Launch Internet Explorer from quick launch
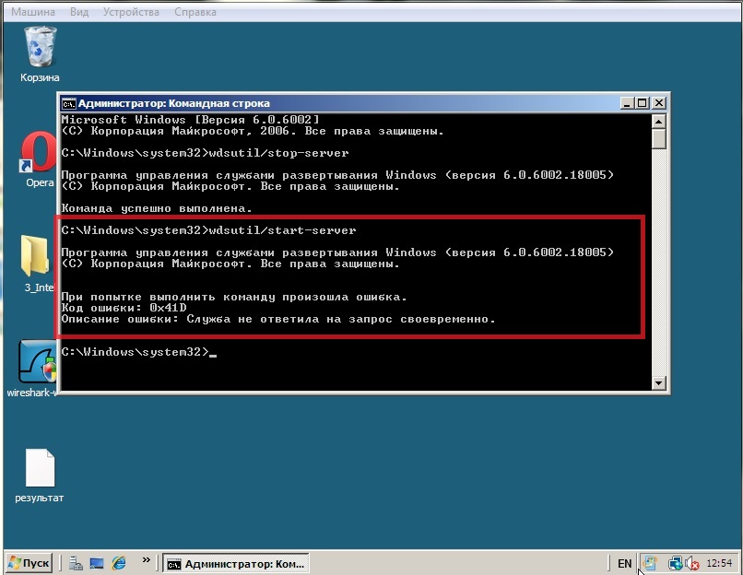 click(x=119, y=563)
